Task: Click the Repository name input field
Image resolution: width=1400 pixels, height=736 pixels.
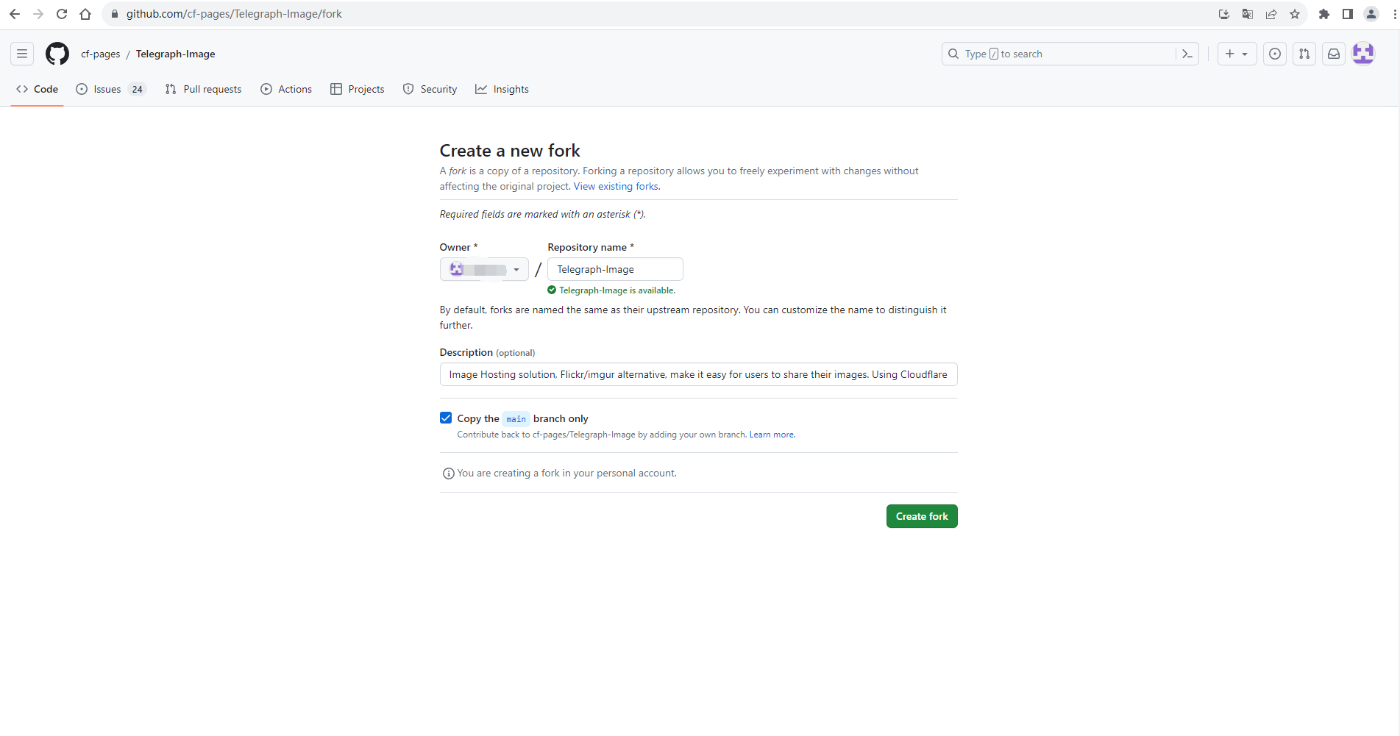Action: tap(615, 270)
